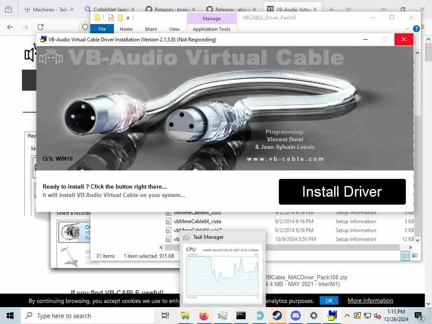Open File Explorer from the taskbar

(x=185, y=316)
